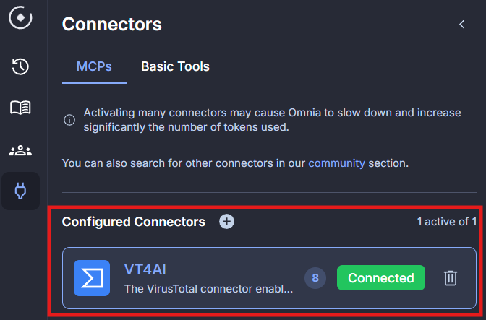Open the history sidebar icon
Viewport: 486px width, 320px height.
click(20, 67)
